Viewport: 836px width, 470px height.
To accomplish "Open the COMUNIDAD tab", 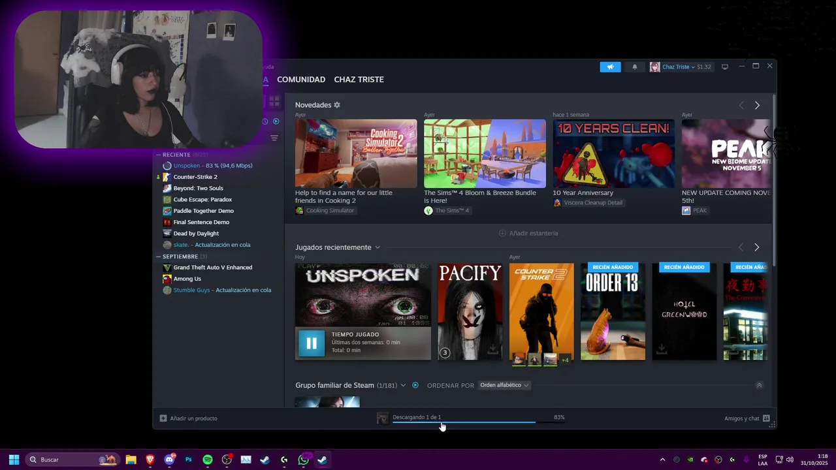I will pos(301,80).
